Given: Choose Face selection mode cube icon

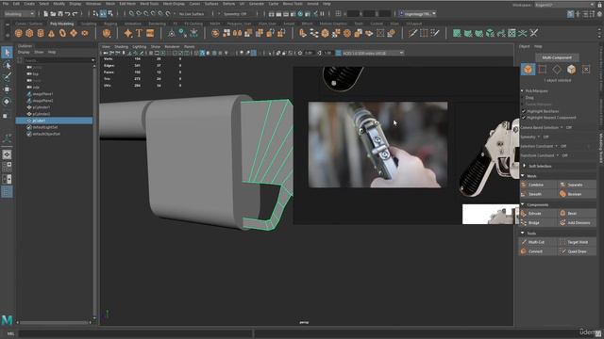Looking at the screenshot, I should 571,69.
